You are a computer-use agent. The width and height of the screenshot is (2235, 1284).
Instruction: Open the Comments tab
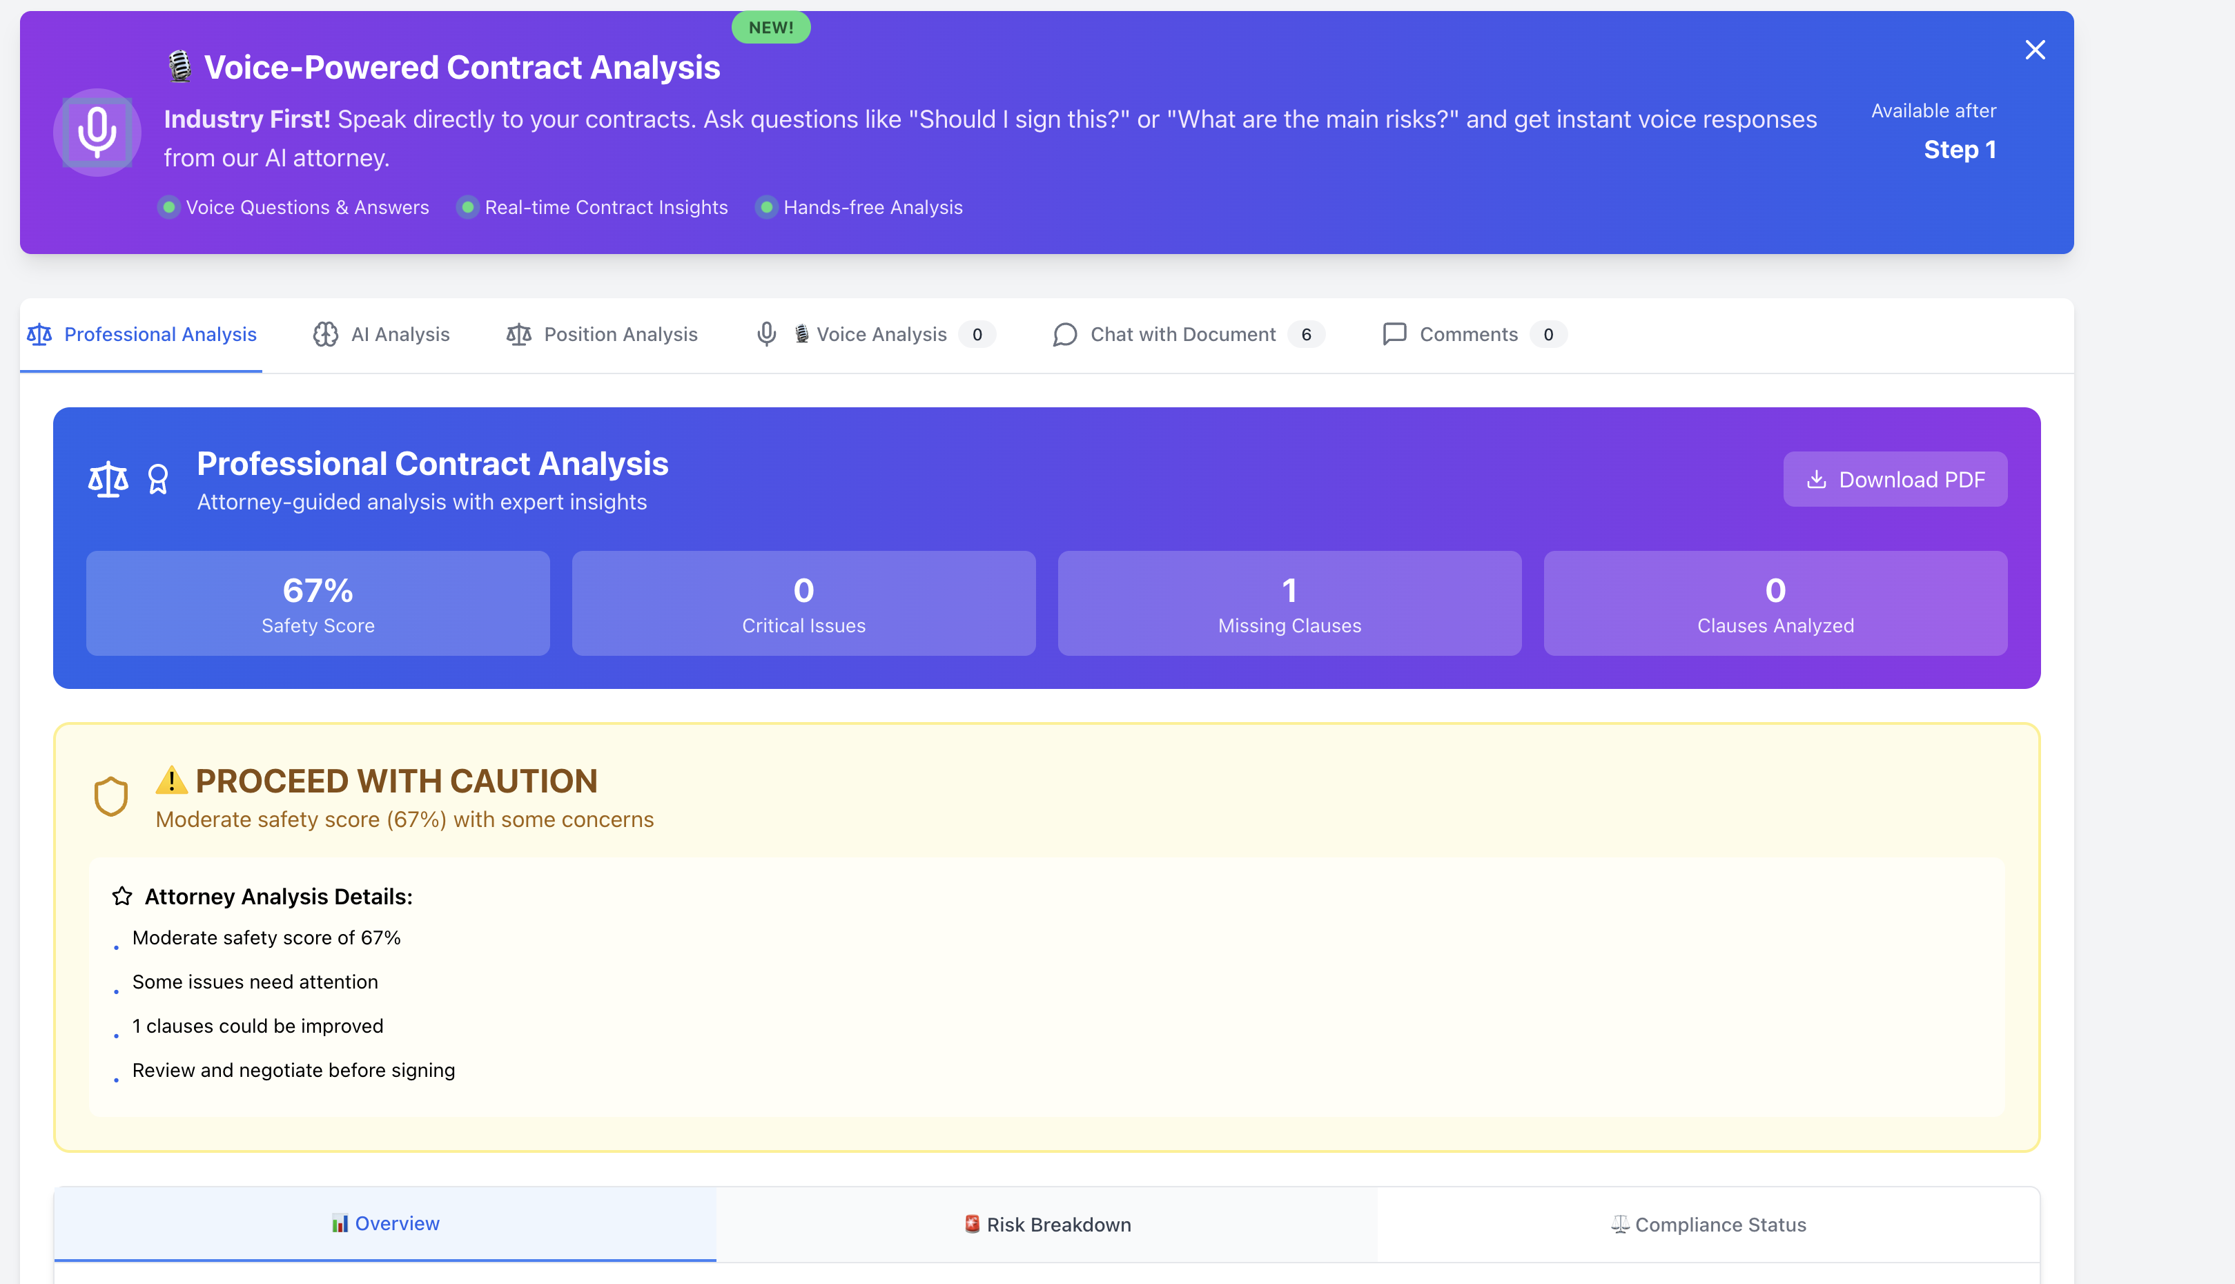(1474, 334)
